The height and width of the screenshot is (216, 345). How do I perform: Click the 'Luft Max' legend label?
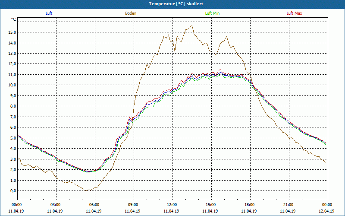pos(294,13)
